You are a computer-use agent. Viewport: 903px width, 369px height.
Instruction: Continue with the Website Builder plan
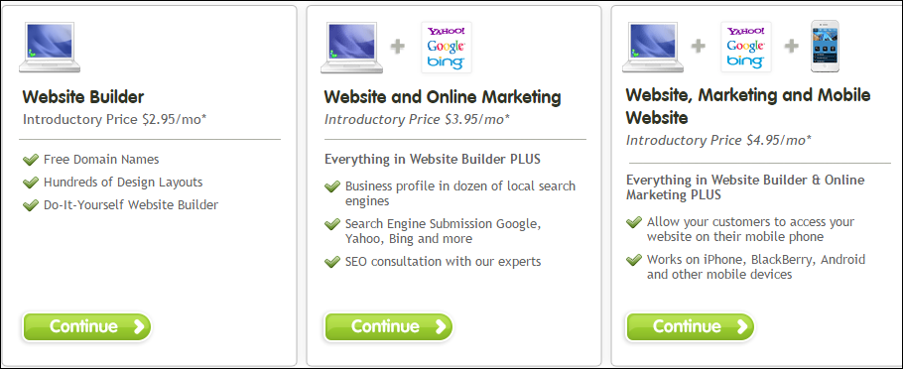click(87, 327)
